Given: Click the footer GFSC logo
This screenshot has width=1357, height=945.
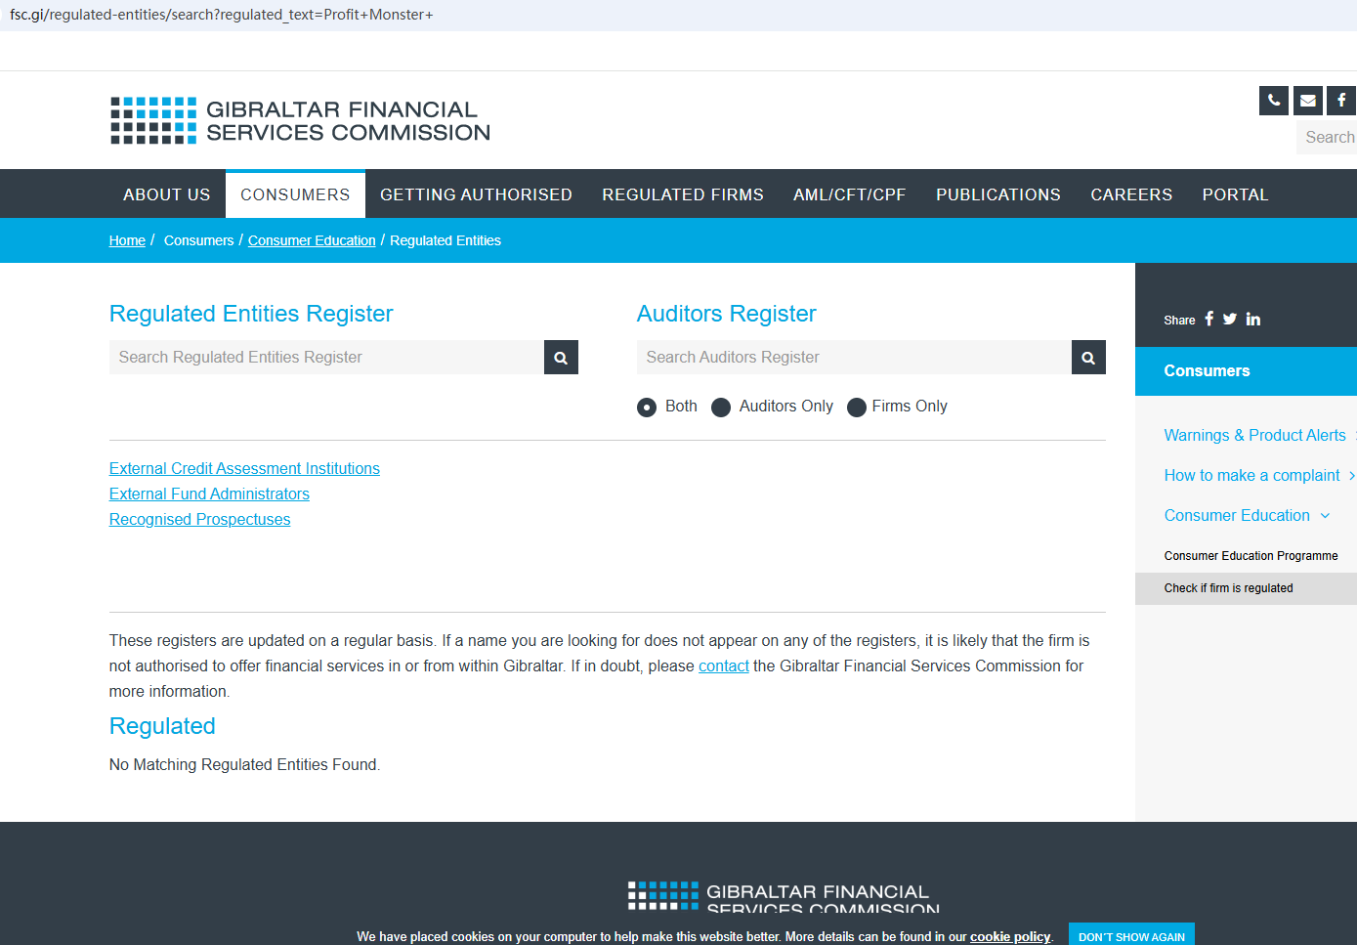Looking at the screenshot, I should 784,897.
